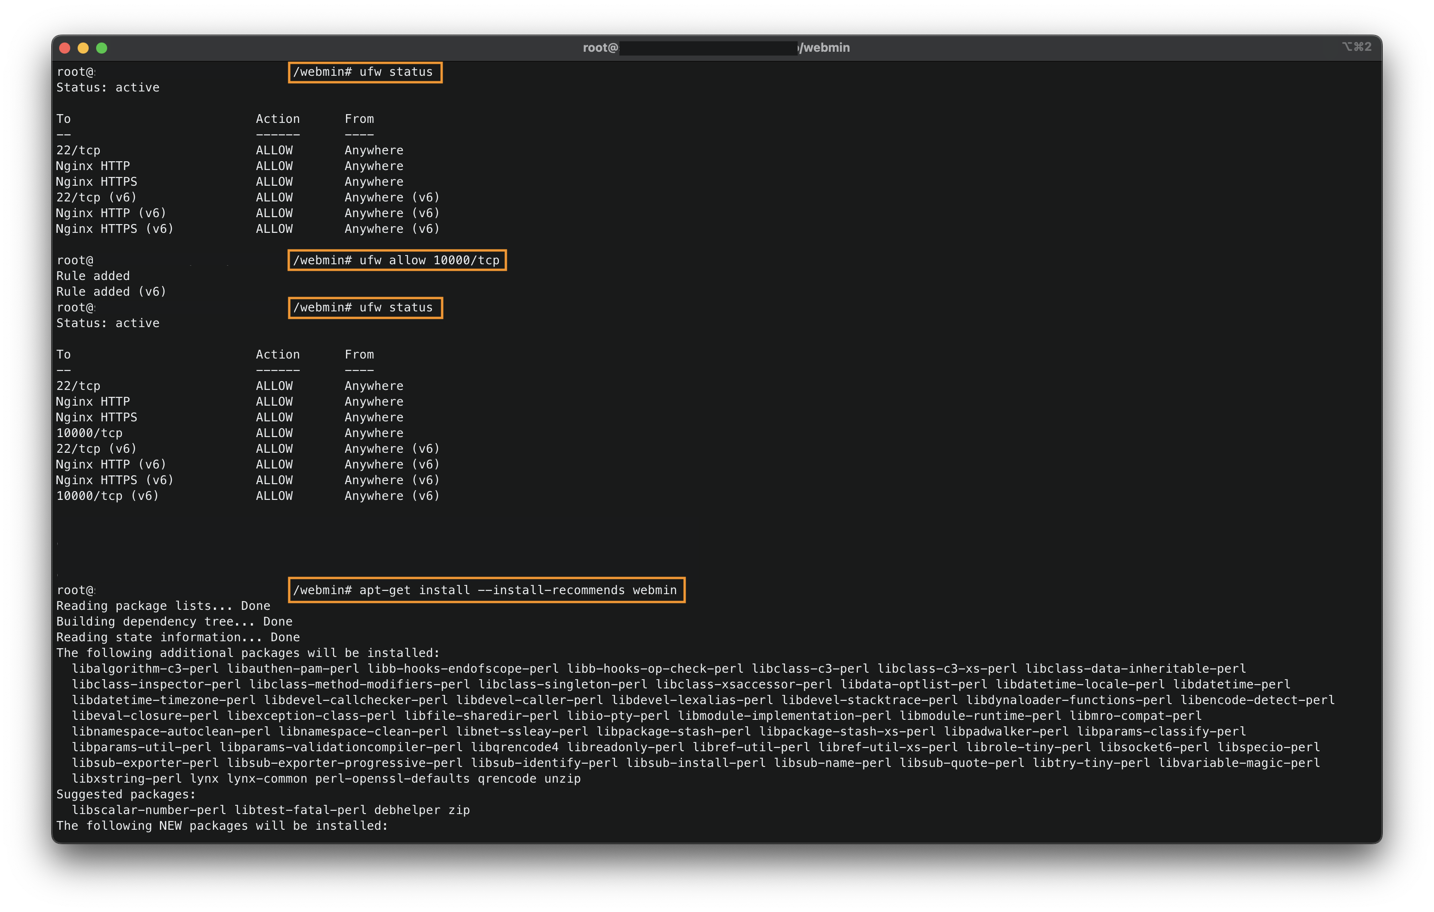
Task: Click the 'apt-get install --install-recommends webmin' command
Action: (x=518, y=590)
